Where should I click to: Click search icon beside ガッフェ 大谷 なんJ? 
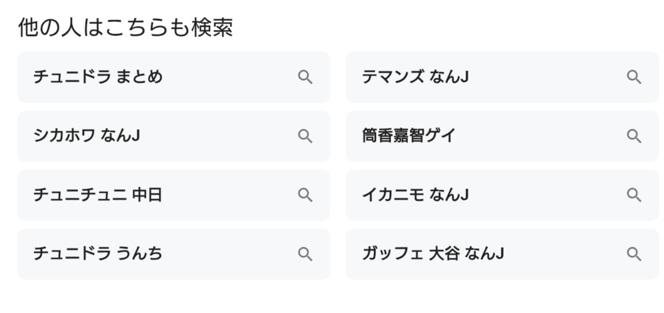tap(634, 254)
